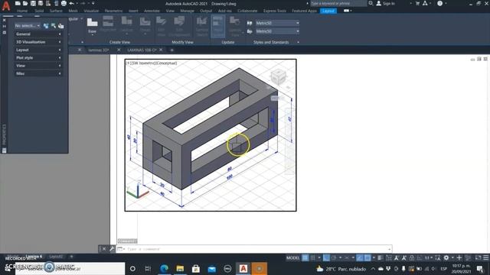Expand the Plot style section
Screen dimensions: 490x275
pos(38,58)
